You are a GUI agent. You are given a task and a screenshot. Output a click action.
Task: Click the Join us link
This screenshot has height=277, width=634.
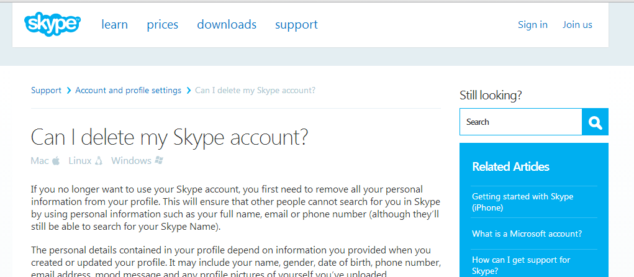click(x=577, y=25)
